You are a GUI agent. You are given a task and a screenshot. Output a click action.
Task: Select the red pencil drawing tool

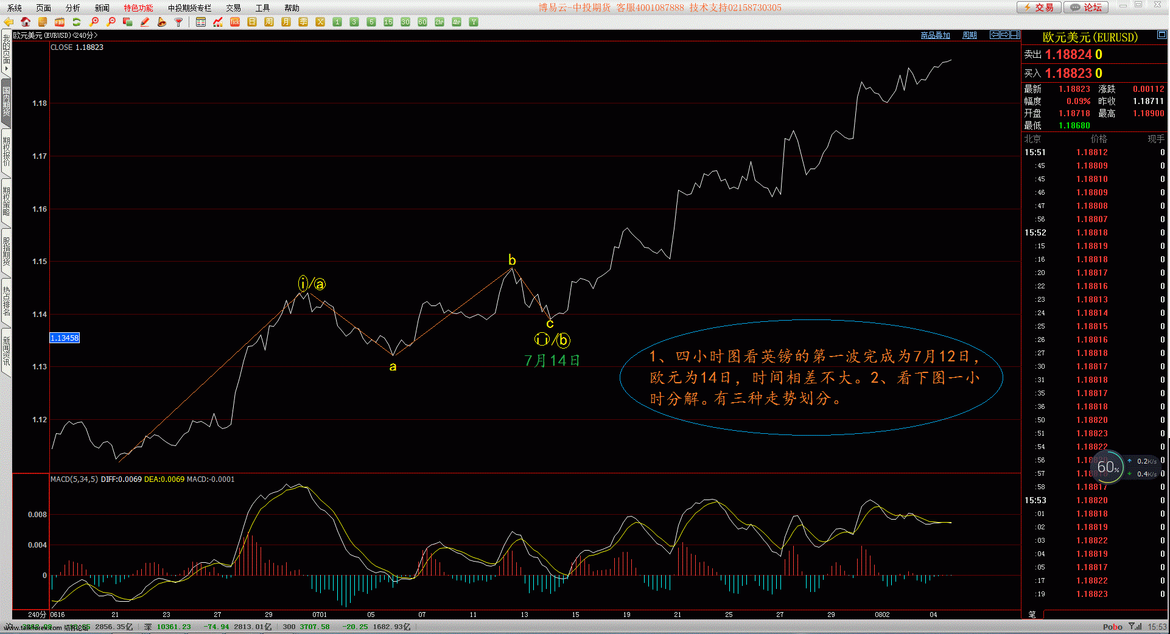point(145,22)
